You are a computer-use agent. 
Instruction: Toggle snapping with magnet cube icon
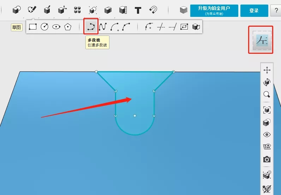click(x=267, y=175)
